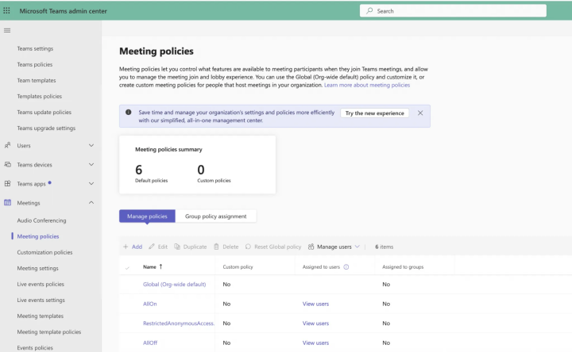Screen dimensions: 572x352
Task: Click the Teams devices icon in sidebar
Action: 7,165
